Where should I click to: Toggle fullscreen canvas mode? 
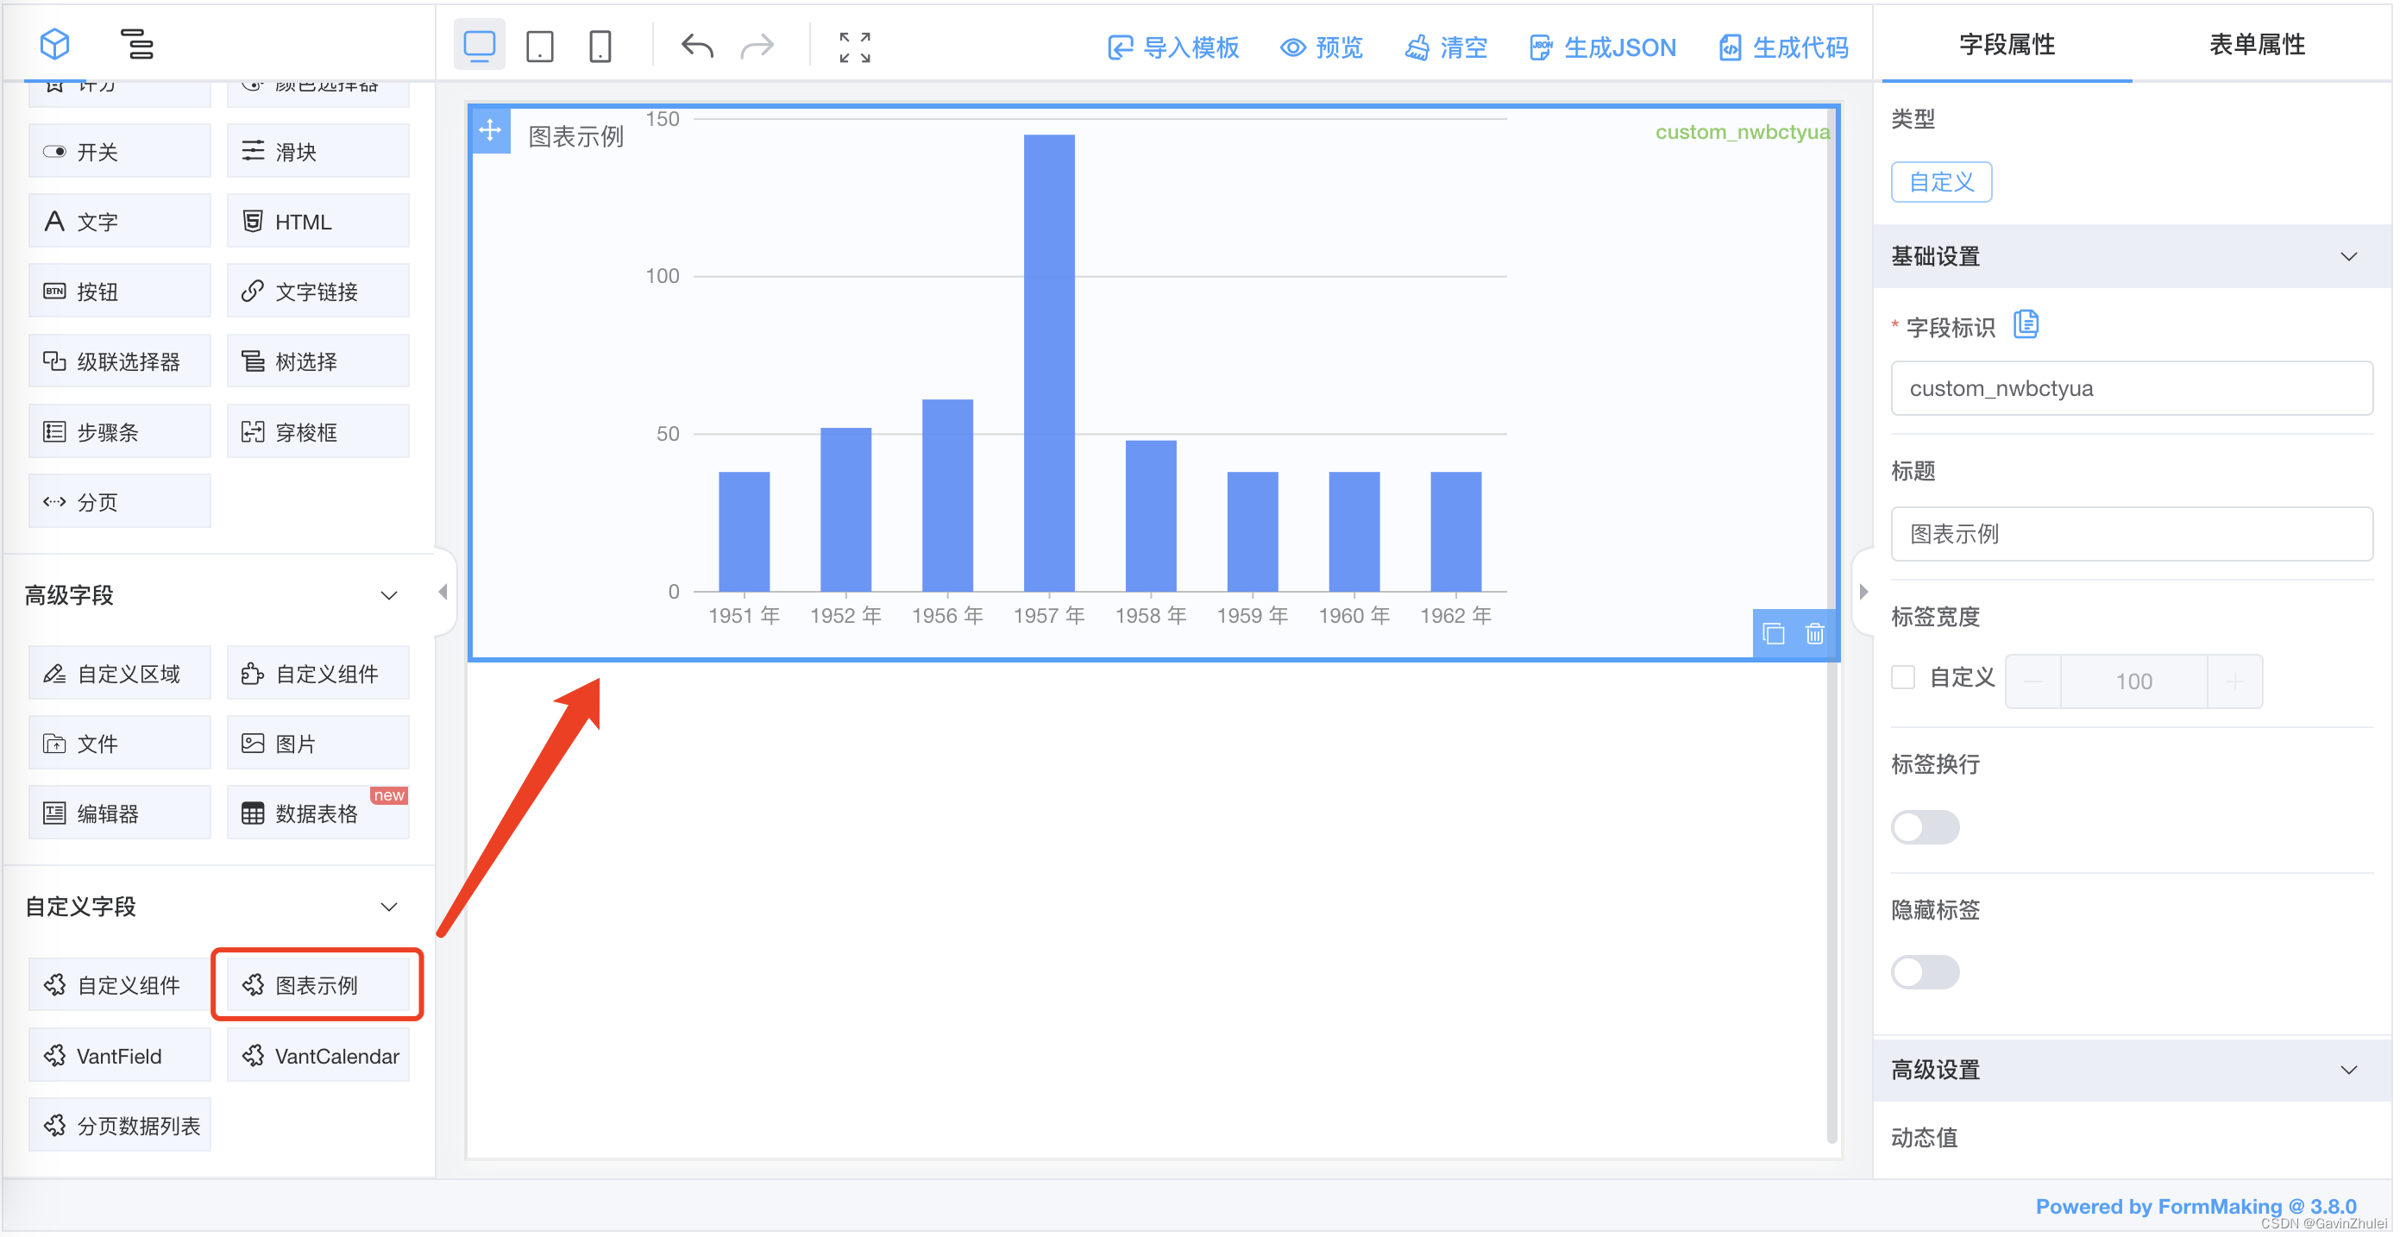click(854, 46)
